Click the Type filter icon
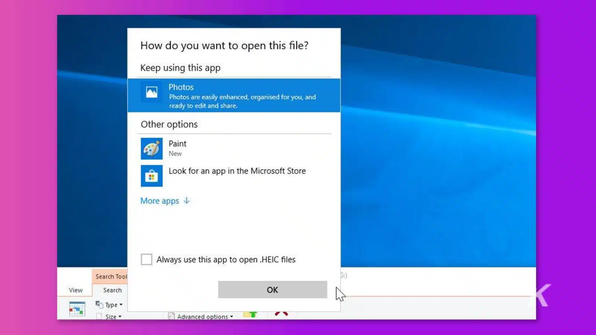This screenshot has width=596, height=335. coord(99,304)
